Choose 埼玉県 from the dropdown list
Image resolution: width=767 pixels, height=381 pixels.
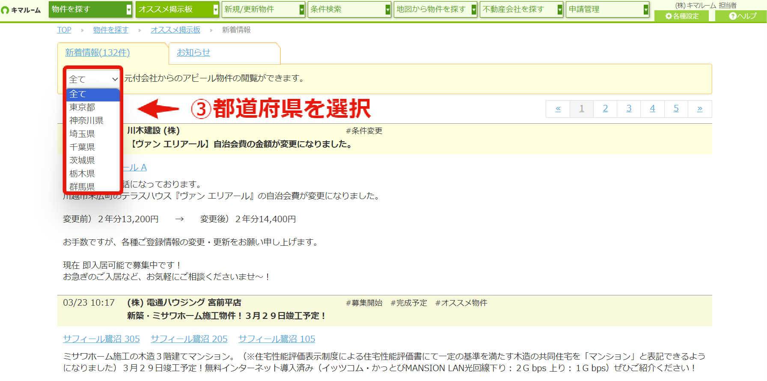pyautogui.click(x=93, y=134)
